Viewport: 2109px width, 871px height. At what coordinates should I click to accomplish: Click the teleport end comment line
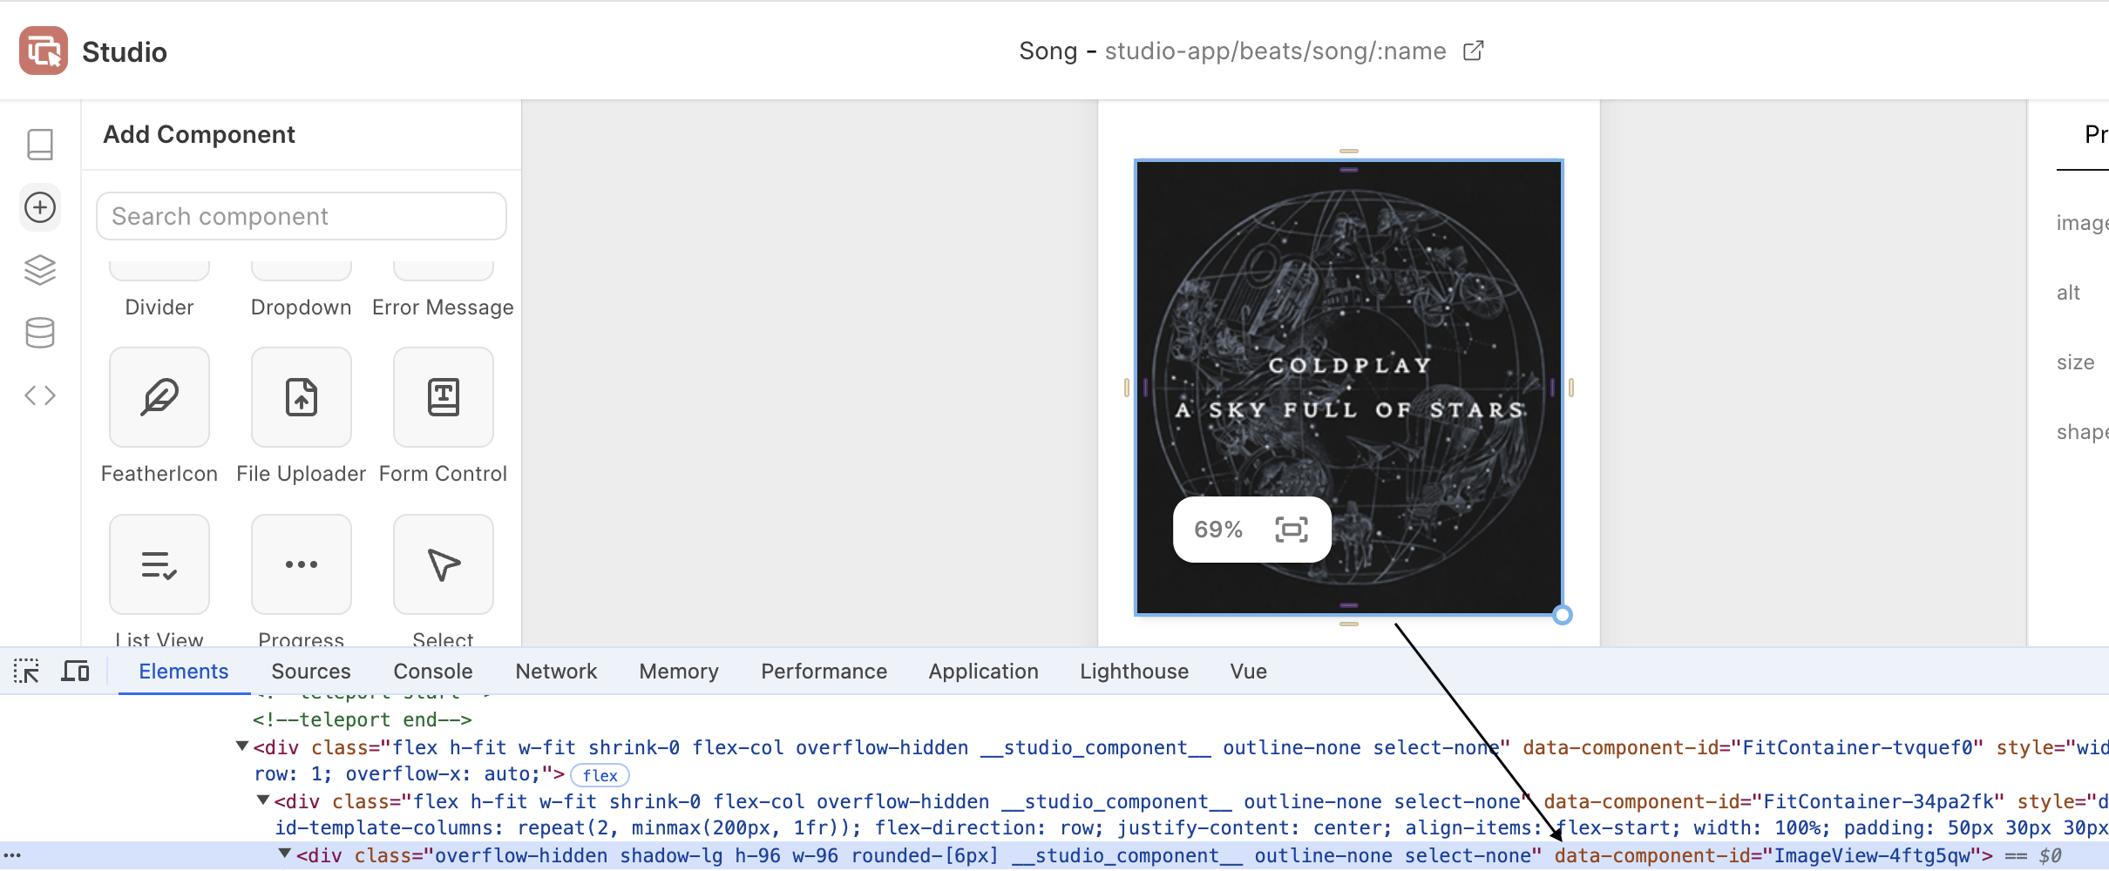point(363,719)
